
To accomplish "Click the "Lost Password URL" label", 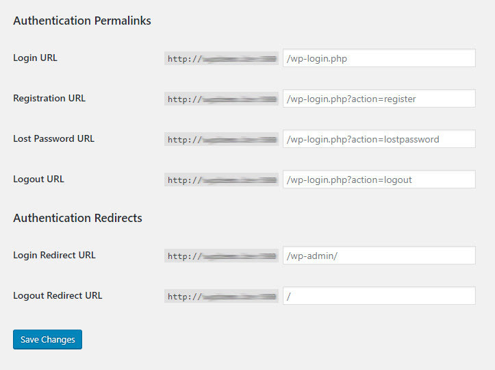I will point(53,138).
